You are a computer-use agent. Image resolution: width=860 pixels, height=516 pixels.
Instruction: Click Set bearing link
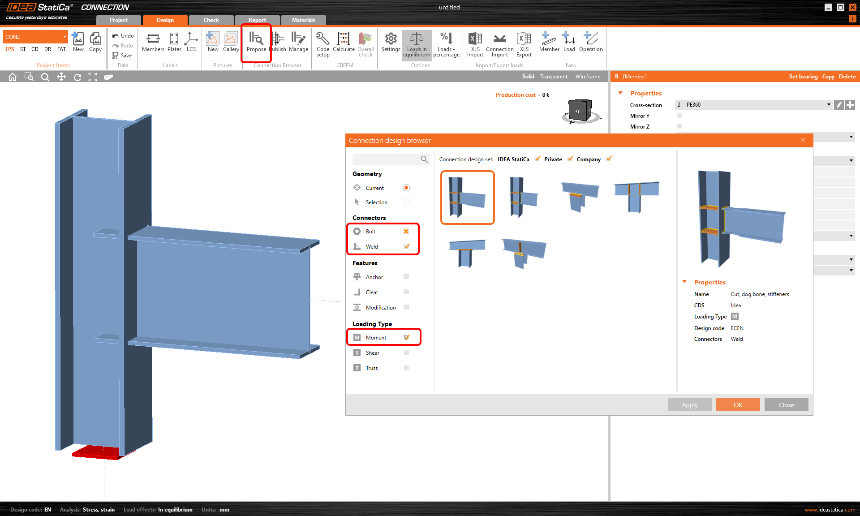tap(803, 77)
